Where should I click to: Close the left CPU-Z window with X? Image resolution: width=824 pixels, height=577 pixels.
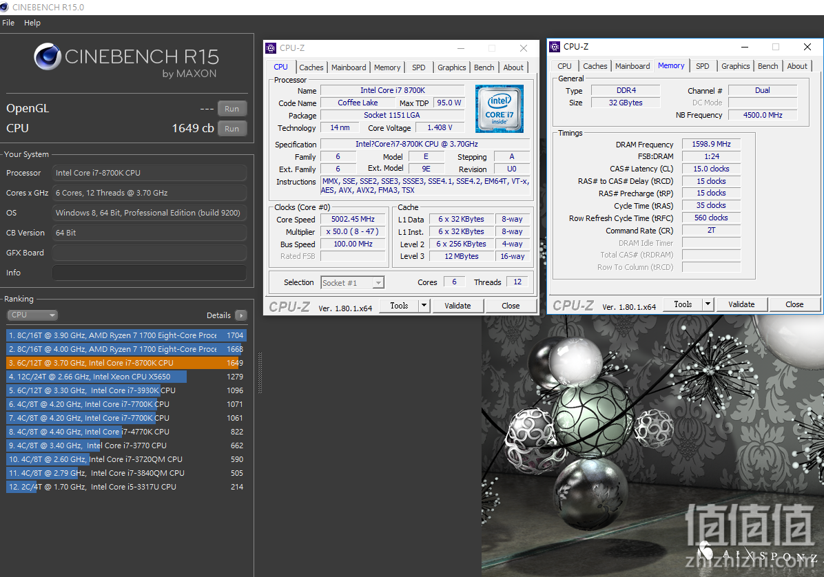[x=524, y=48]
